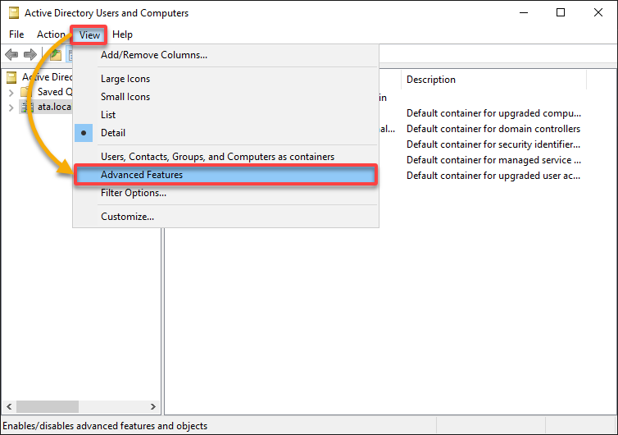Viewport: 618px width, 435px height.
Task: Select row 'Default container for security identifier...'
Action: [x=493, y=144]
